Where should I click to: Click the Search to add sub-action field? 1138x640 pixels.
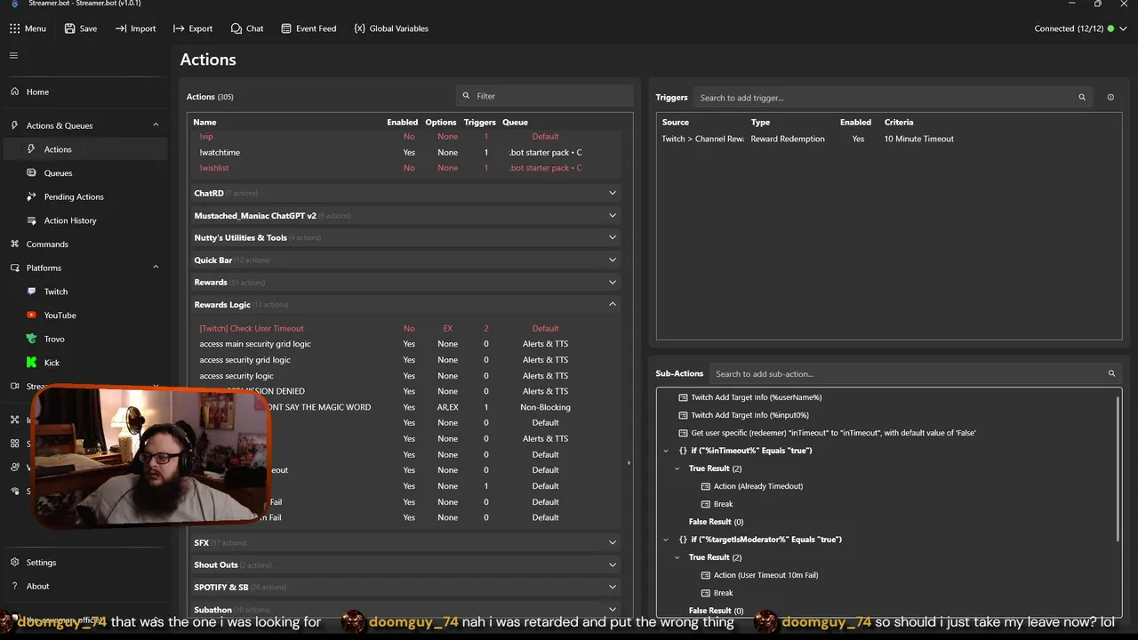point(907,374)
